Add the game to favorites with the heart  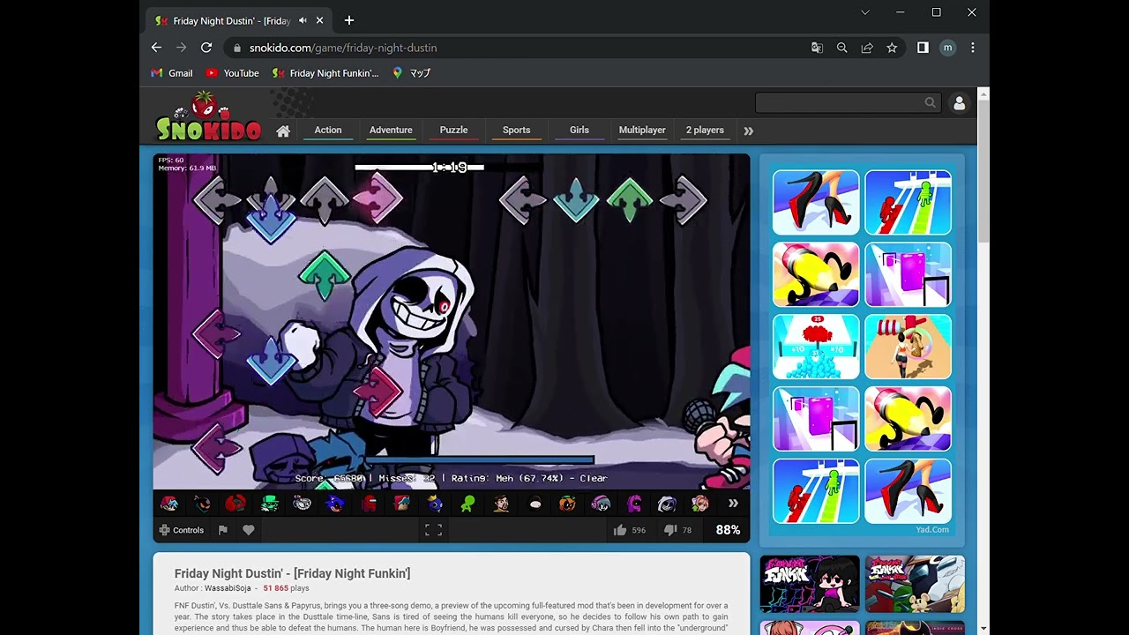tap(249, 530)
